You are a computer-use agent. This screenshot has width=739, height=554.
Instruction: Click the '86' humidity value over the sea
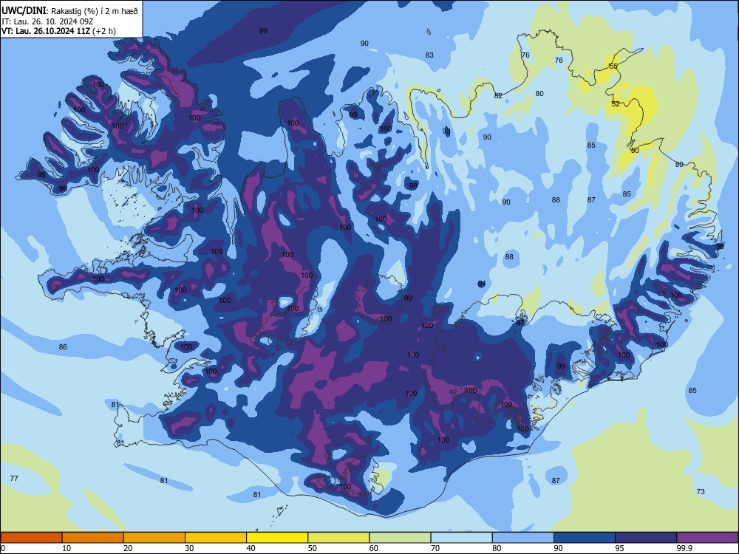63,347
